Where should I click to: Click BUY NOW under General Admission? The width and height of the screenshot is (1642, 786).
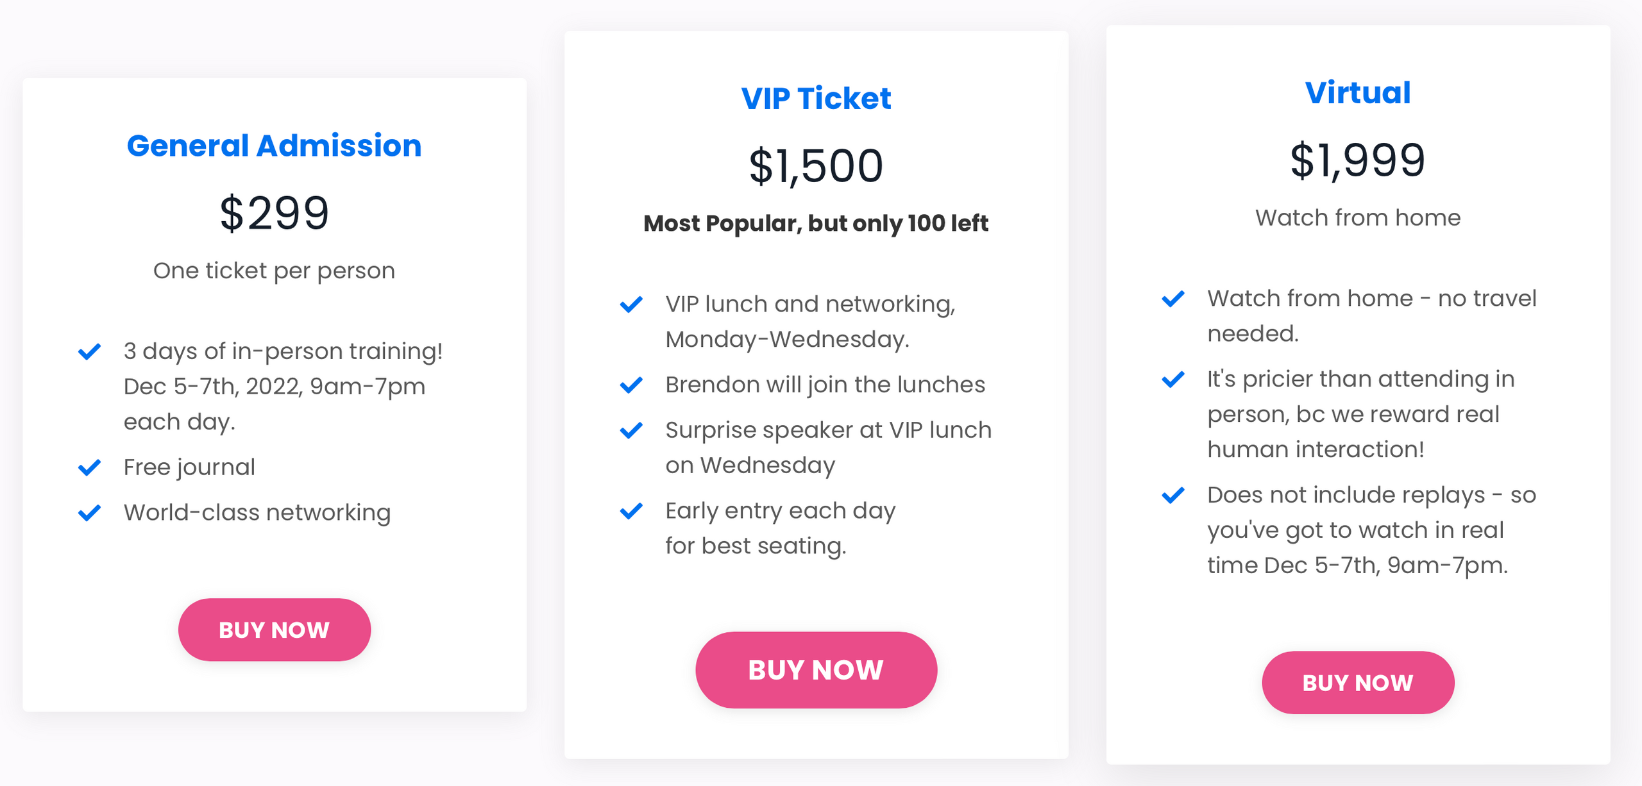coord(274,630)
